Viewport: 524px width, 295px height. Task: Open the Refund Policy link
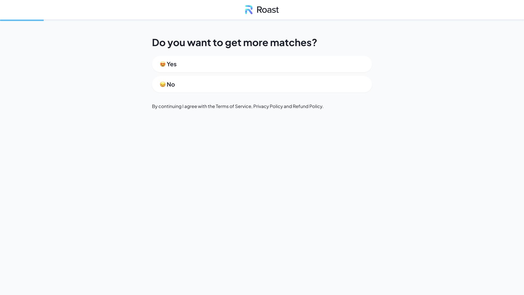tap(307, 107)
